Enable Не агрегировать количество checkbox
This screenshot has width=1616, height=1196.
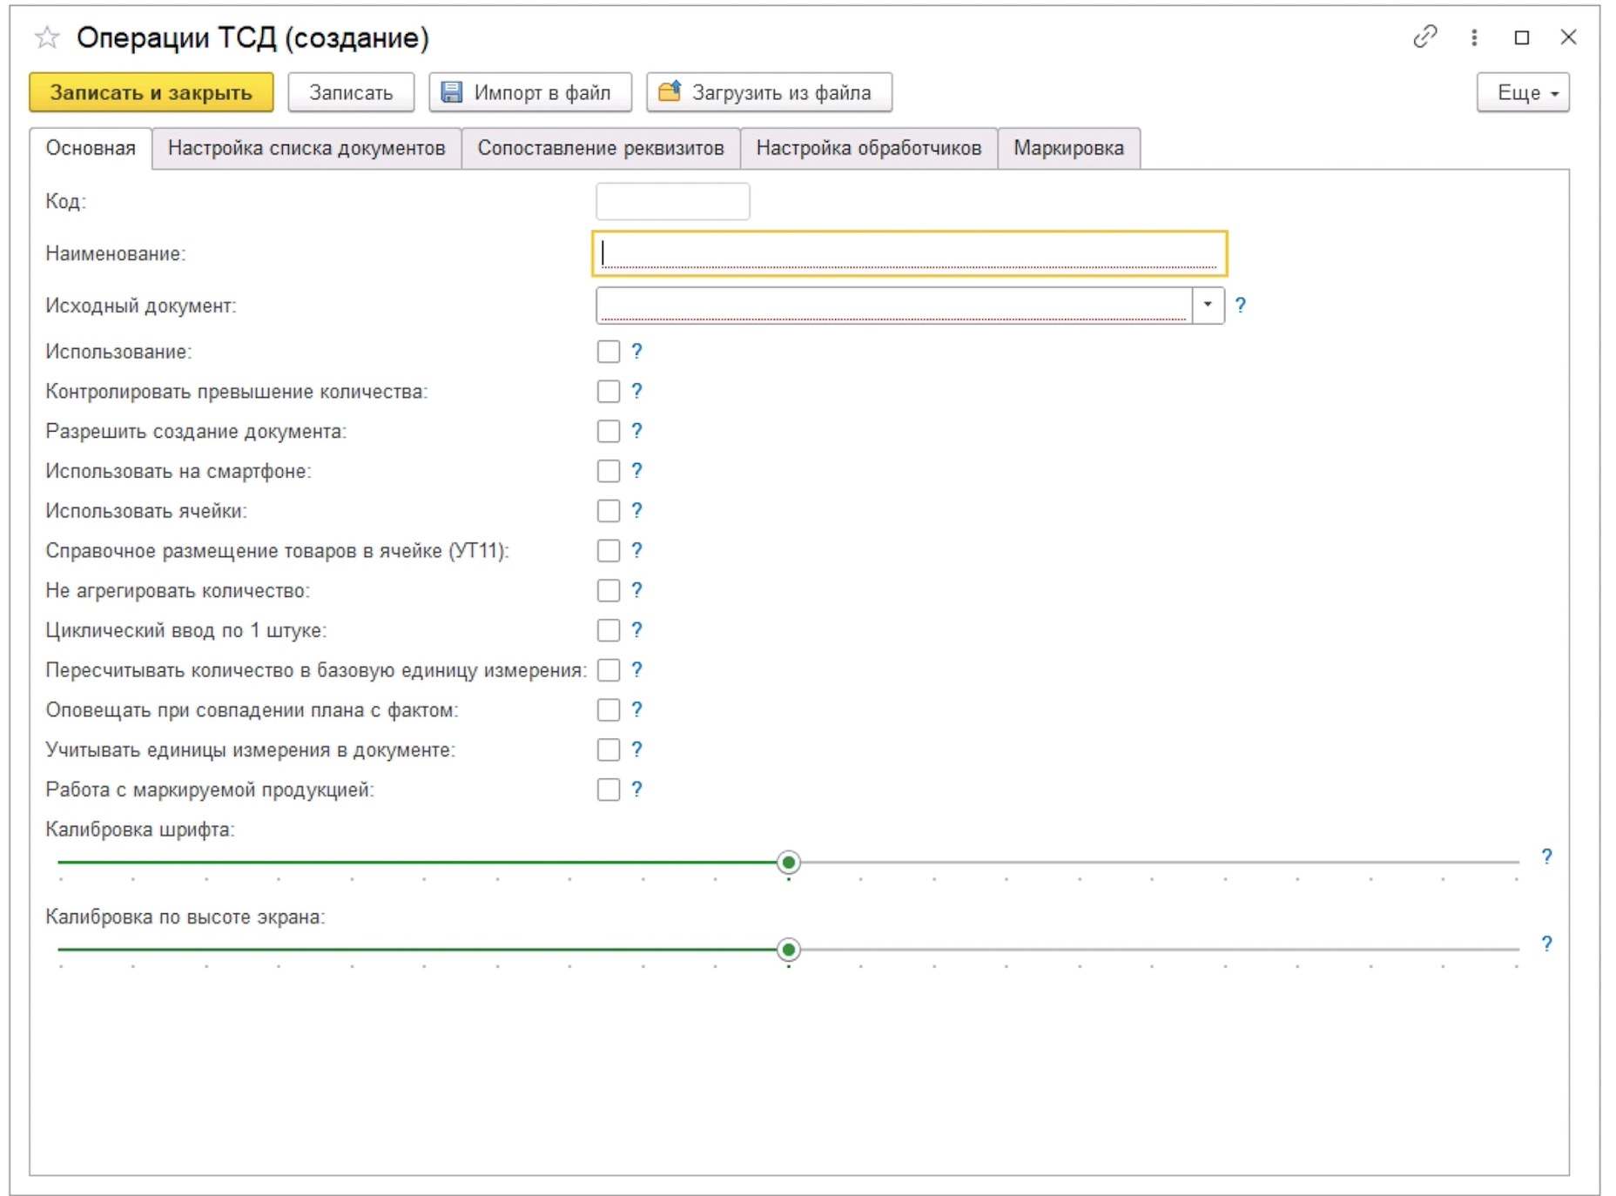pyautogui.click(x=609, y=590)
